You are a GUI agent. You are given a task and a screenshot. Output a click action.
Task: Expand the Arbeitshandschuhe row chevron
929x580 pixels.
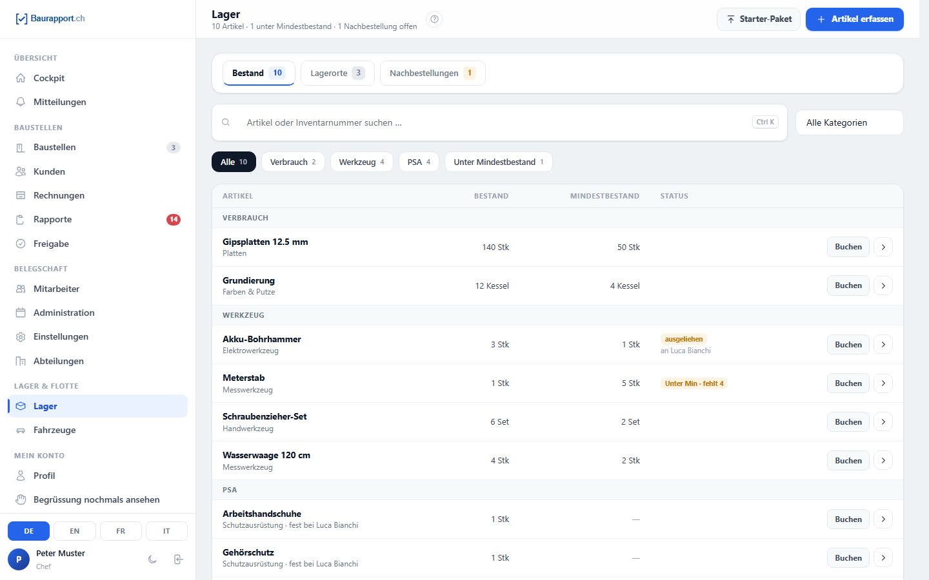pyautogui.click(x=883, y=519)
